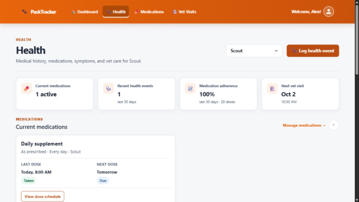Click the Log health event button
The width and height of the screenshot is (359, 202).
tap(313, 51)
